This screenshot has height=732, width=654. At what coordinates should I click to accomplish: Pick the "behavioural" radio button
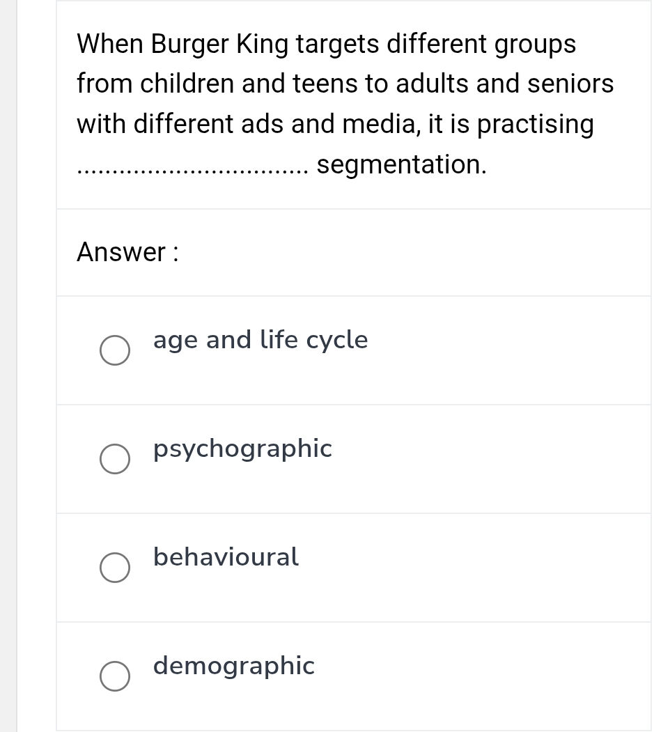[x=114, y=568]
